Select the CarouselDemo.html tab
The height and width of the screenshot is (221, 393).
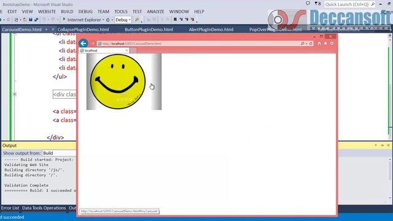coord(22,29)
